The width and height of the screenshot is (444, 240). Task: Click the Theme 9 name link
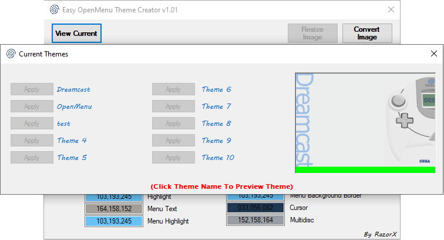point(217,141)
